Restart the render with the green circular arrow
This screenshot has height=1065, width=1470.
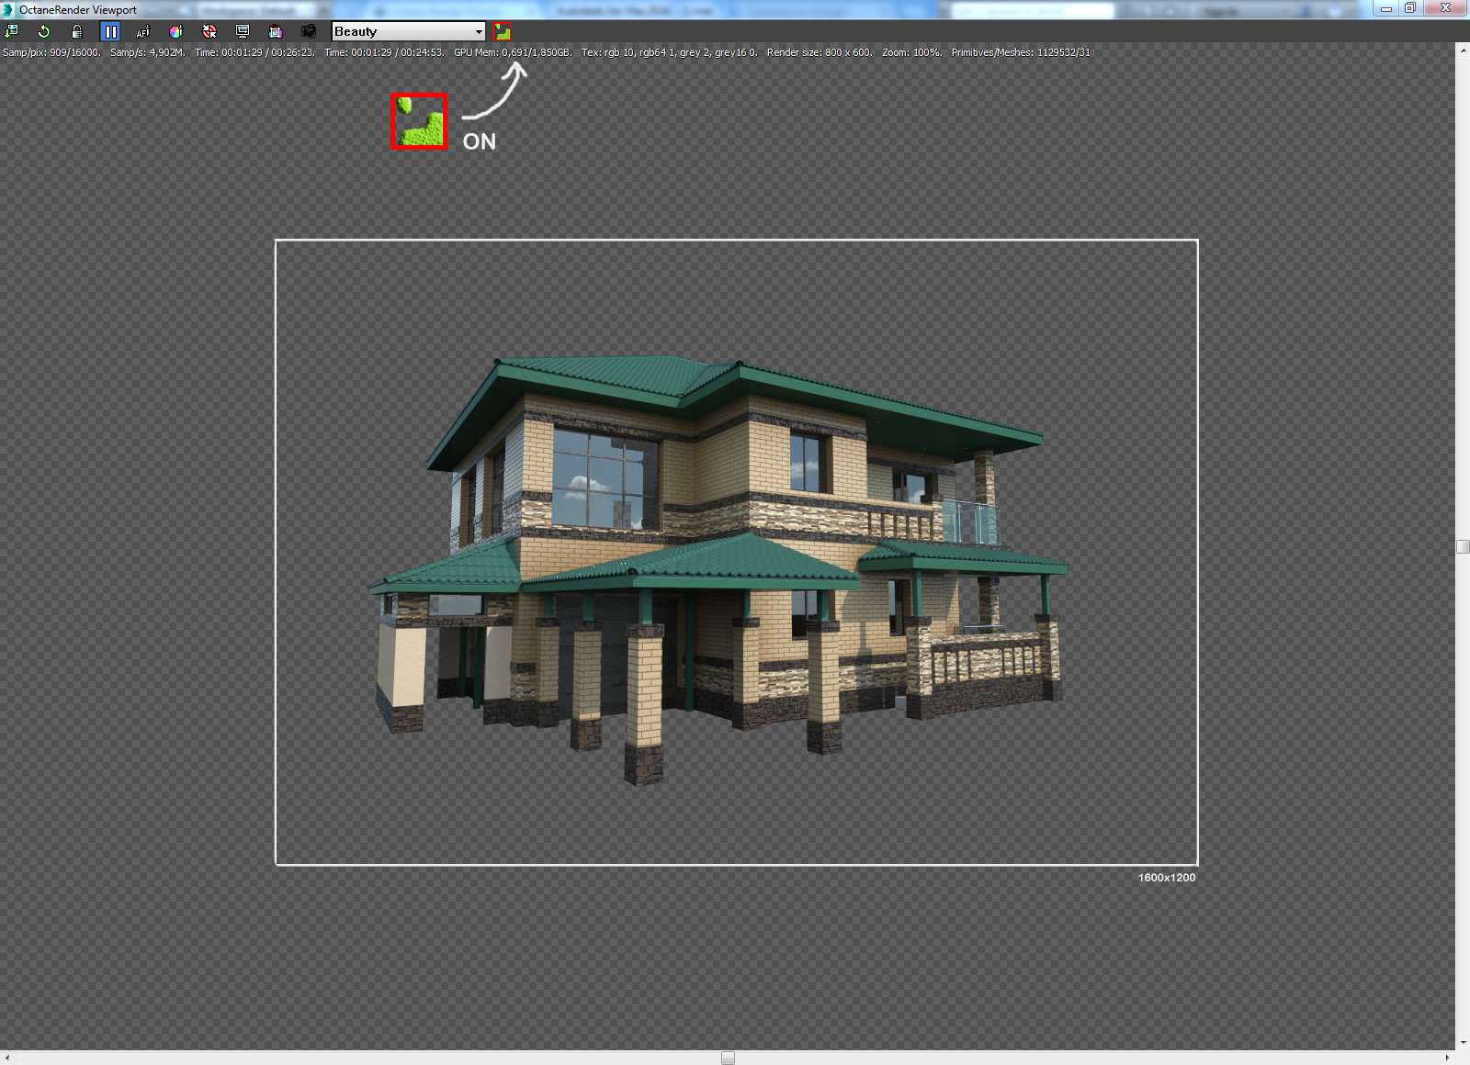[44, 31]
